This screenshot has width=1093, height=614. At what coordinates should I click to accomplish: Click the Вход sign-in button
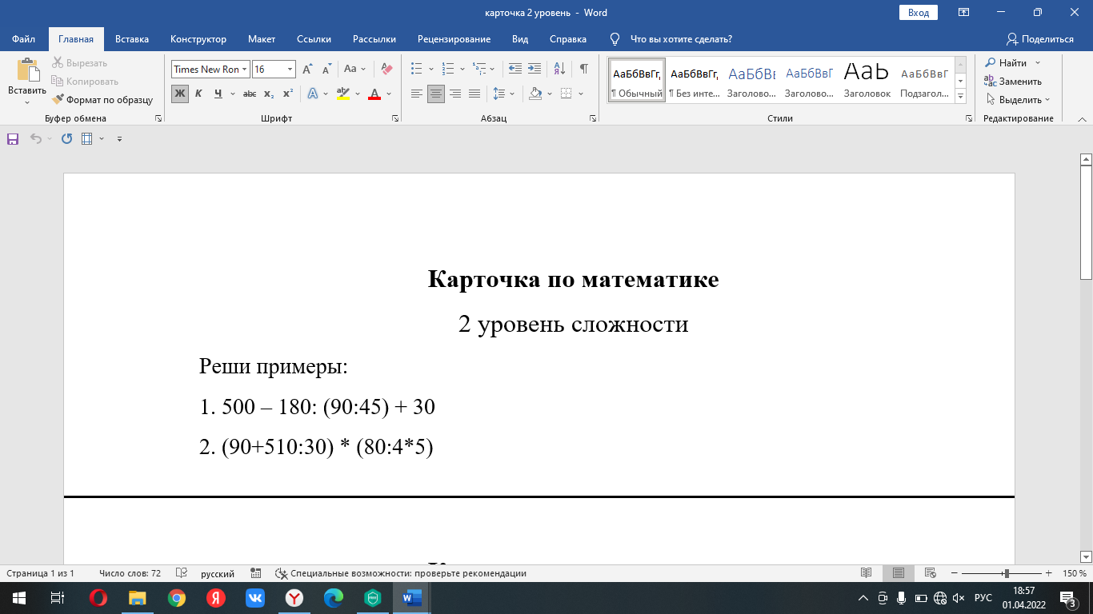[919, 12]
